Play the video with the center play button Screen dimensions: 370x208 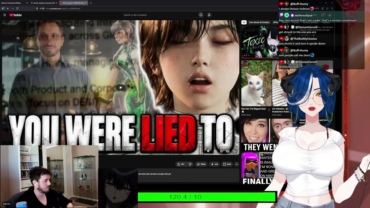[121, 88]
